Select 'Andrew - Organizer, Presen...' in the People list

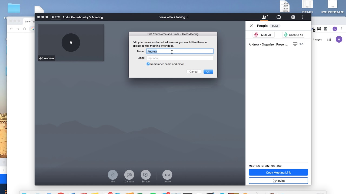[x=268, y=44]
